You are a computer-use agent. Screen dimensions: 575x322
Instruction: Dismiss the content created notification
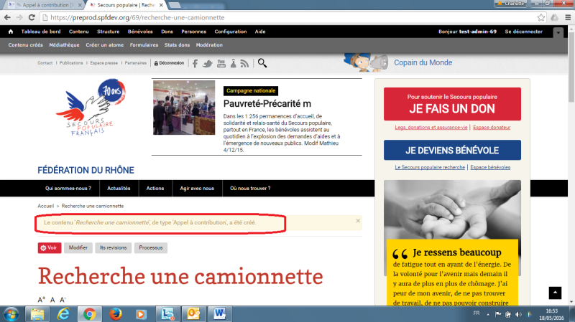pos(358,221)
